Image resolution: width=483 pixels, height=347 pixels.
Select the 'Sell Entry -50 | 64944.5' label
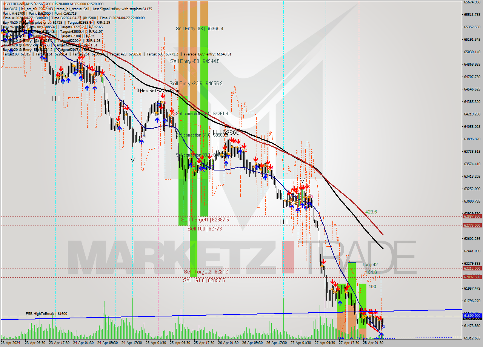pyautogui.click(x=195, y=61)
